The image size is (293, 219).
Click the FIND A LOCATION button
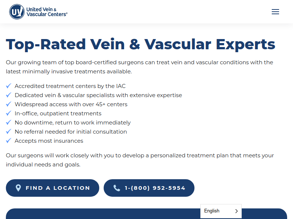coord(52,188)
